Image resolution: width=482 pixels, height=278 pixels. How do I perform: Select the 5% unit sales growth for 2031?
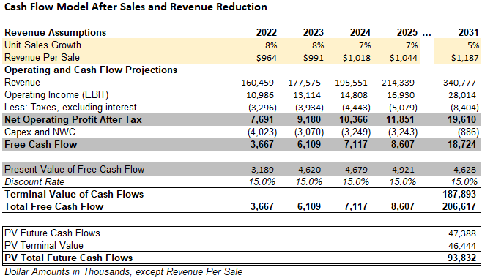tap(473, 45)
